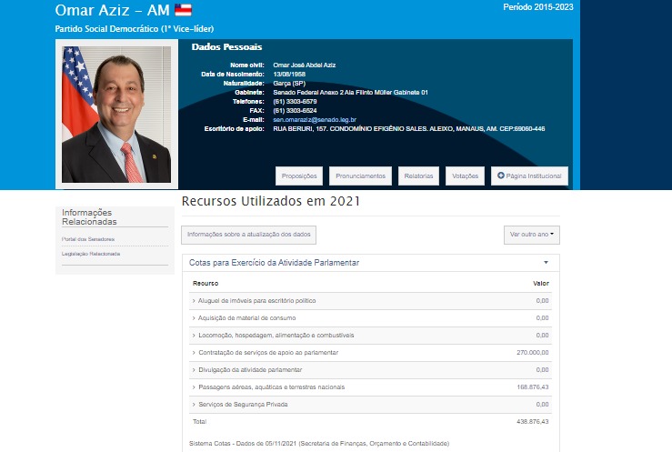Open the Pronunciamentos tab

[360, 176]
